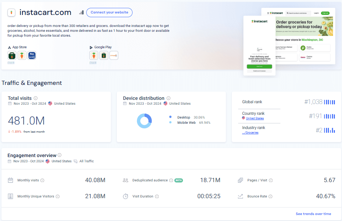Click the carrot app icon under Google Play
Viewport: 342px width, 221px height.
[x=93, y=55]
